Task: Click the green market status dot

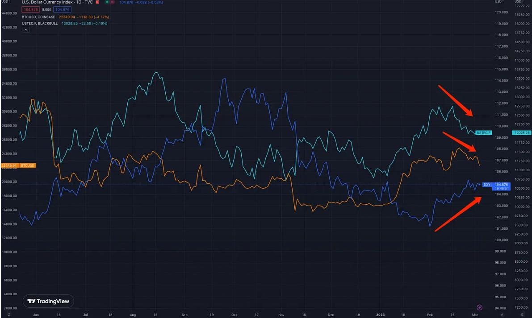Action: [x=106, y=2]
